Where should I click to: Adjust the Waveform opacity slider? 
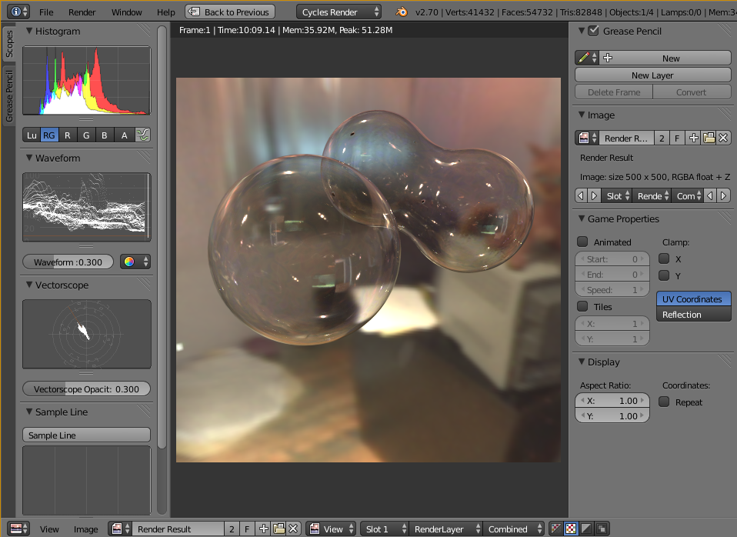68,262
